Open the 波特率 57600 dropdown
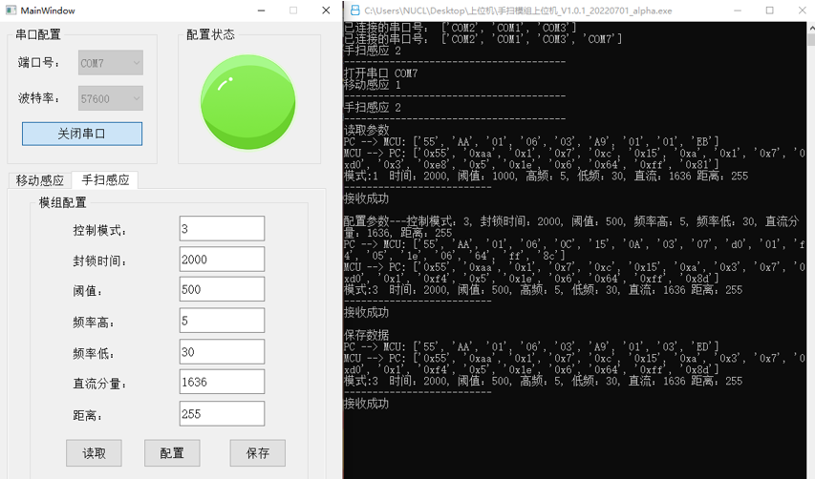Viewport: 815px width, 479px height. tap(111, 98)
